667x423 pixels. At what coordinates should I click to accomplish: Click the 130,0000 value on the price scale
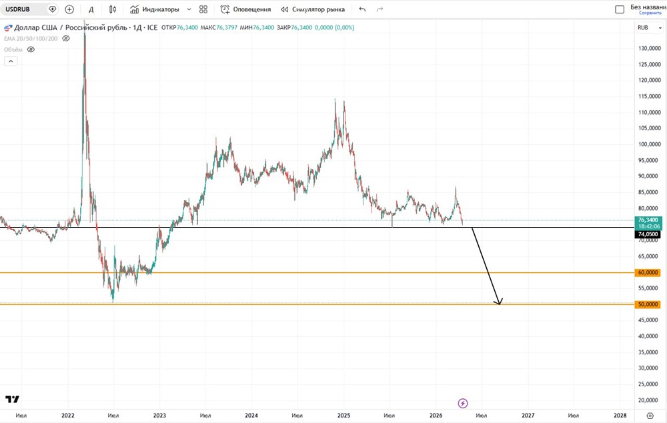650,49
